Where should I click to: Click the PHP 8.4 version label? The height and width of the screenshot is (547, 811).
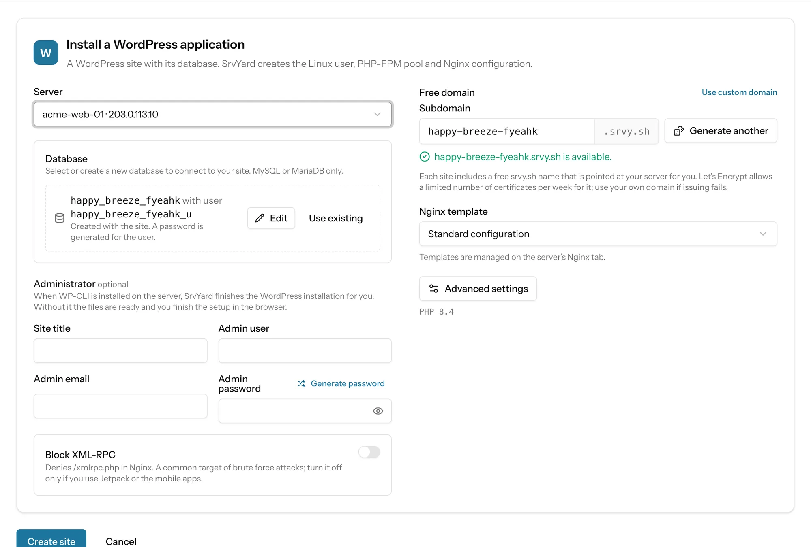pyautogui.click(x=436, y=312)
